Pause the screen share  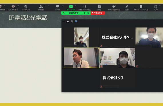click(x=85, y=7)
